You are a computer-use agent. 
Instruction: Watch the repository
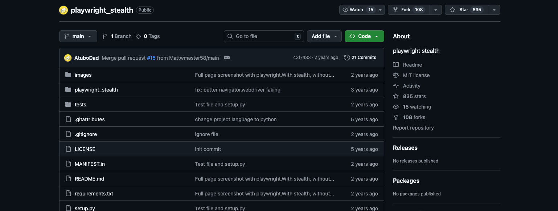coord(356,10)
